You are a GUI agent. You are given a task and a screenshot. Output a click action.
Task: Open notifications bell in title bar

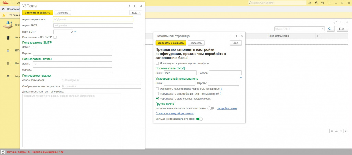click(x=310, y=3)
